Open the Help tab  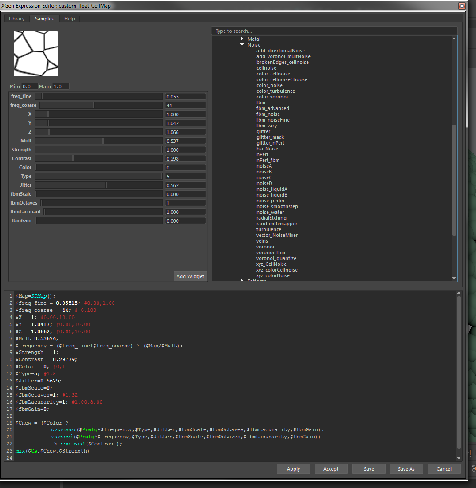69,19
